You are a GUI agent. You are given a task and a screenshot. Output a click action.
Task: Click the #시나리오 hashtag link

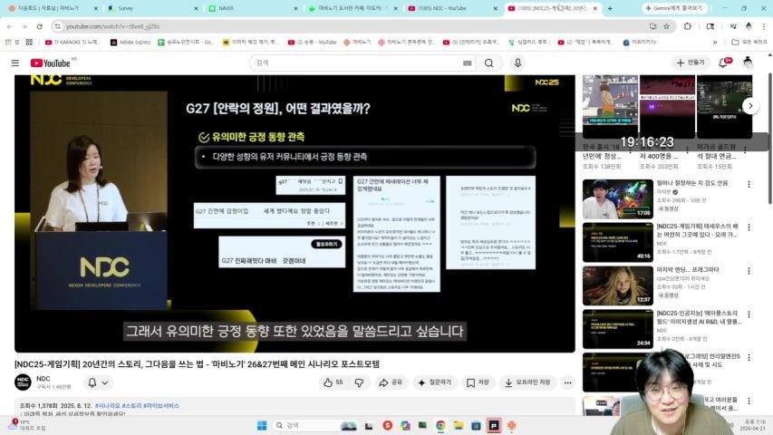(x=108, y=405)
